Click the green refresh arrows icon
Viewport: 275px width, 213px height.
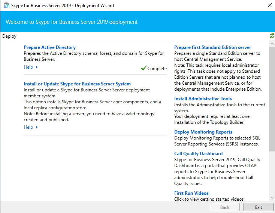point(272,36)
